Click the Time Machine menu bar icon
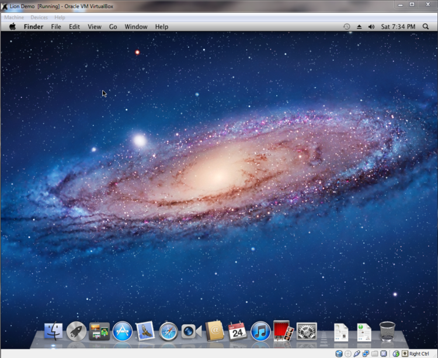Viewport: 438px width, 358px height. (347, 27)
